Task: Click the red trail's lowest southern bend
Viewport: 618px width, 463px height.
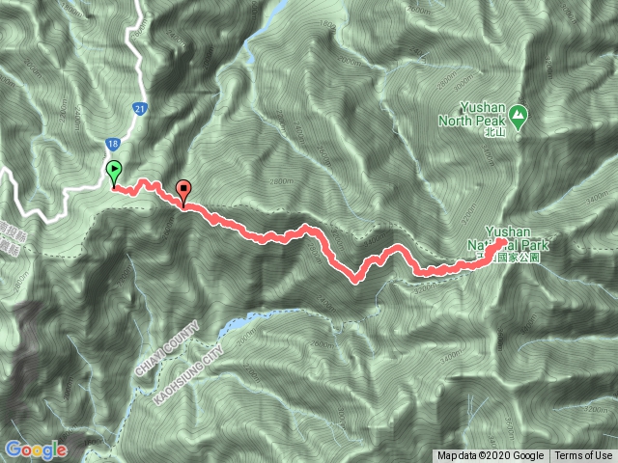Action: point(355,280)
